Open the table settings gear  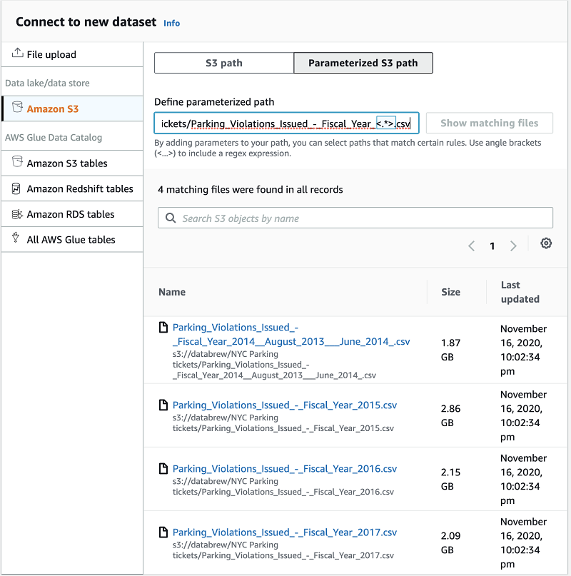point(546,243)
